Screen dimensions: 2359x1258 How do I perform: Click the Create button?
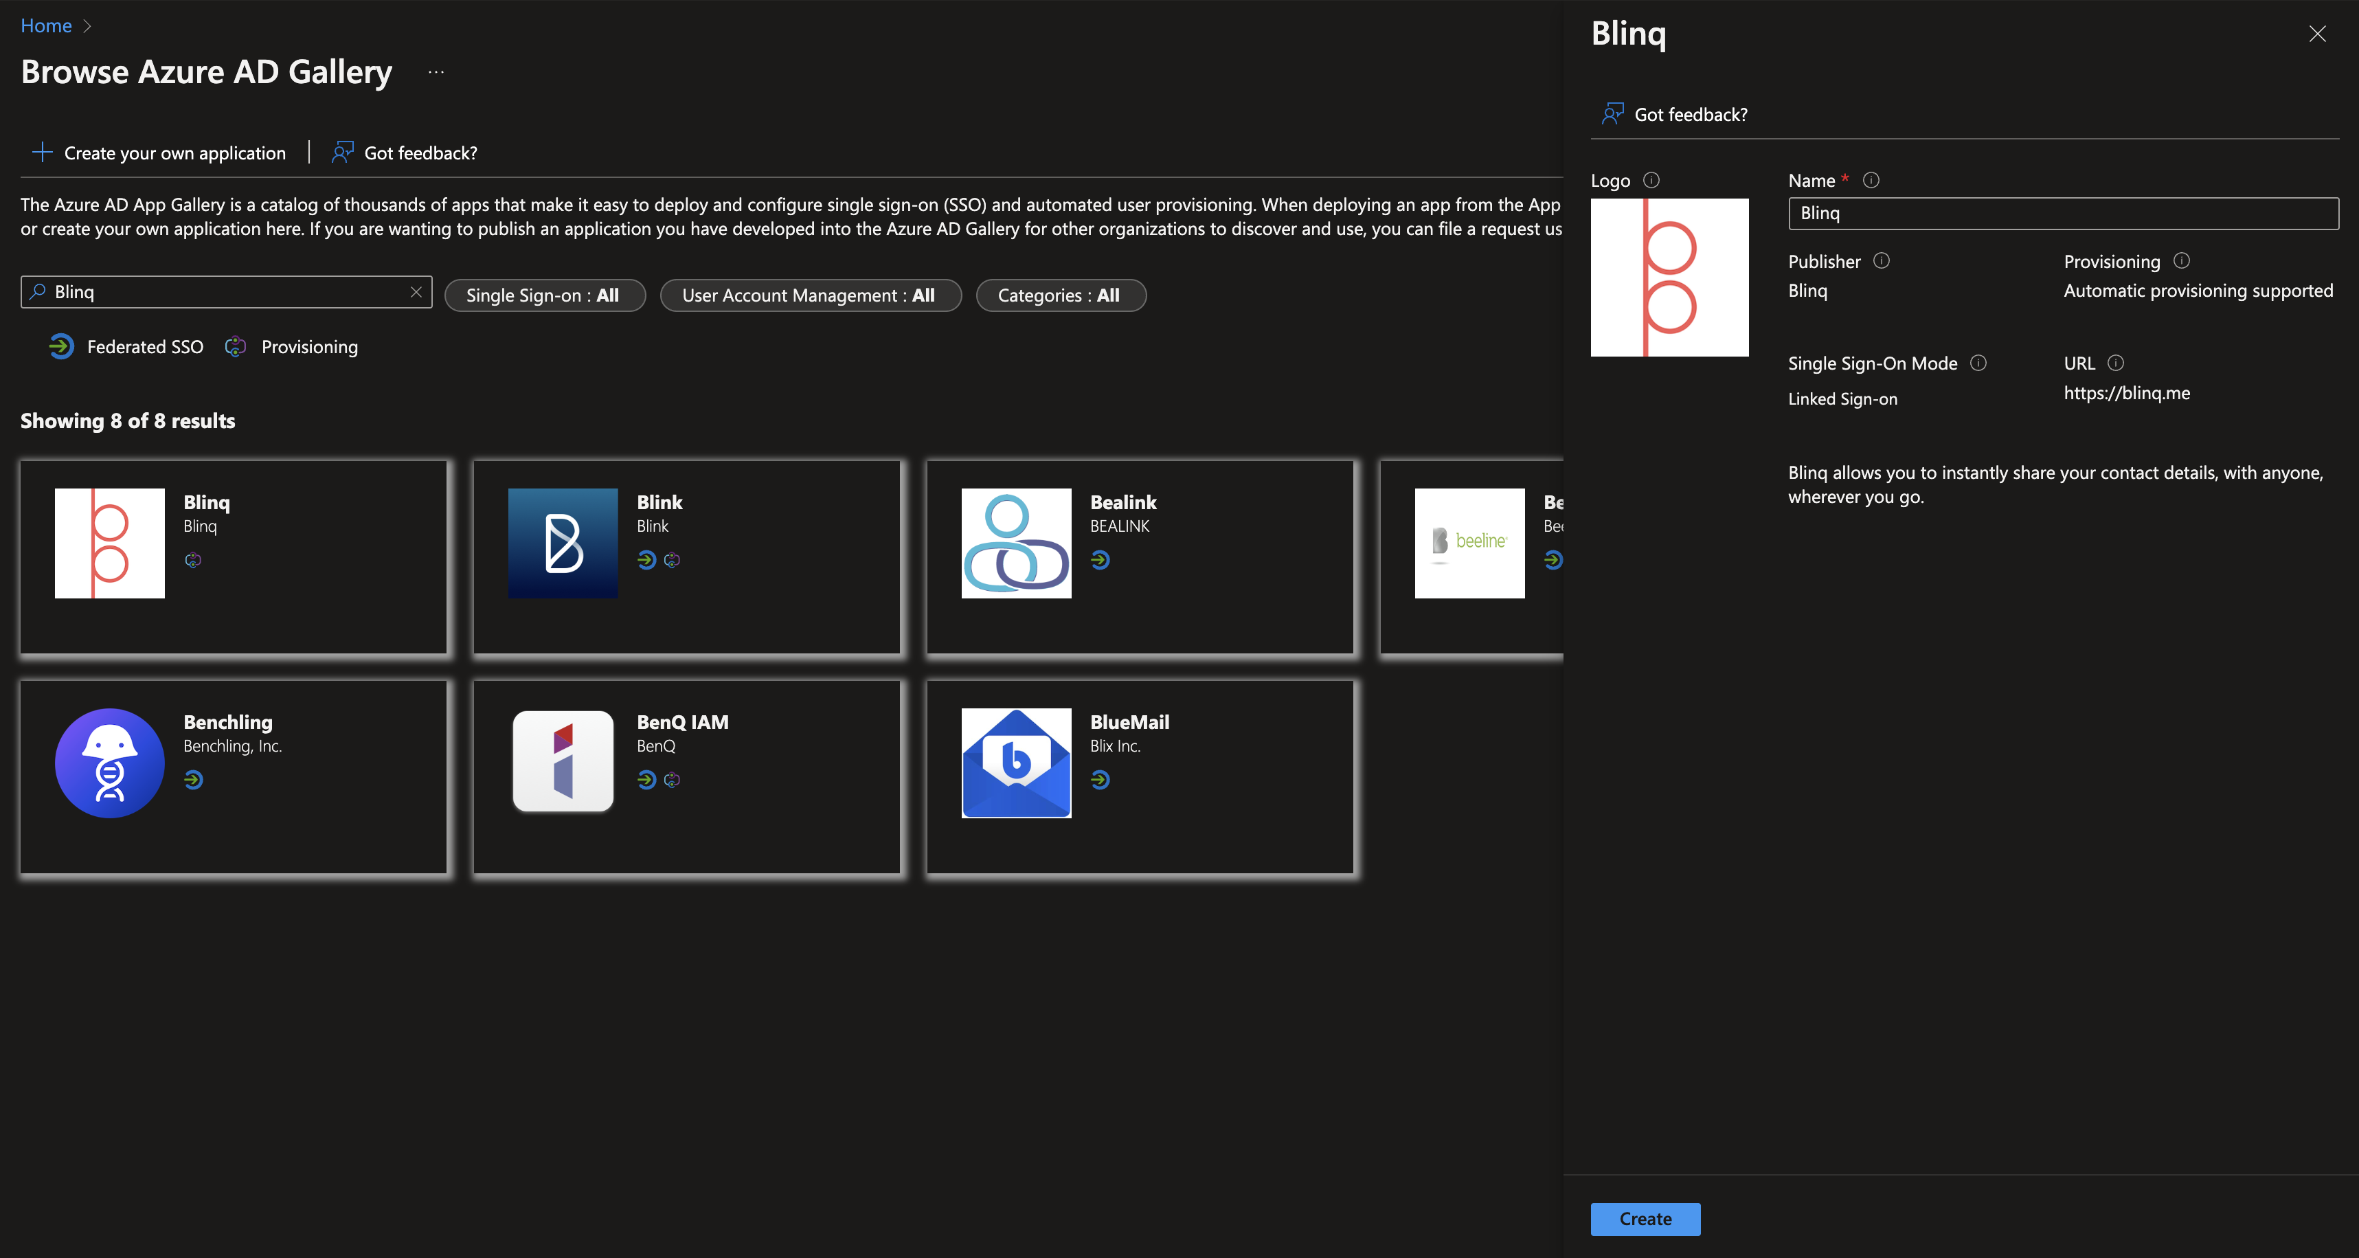pos(1645,1219)
